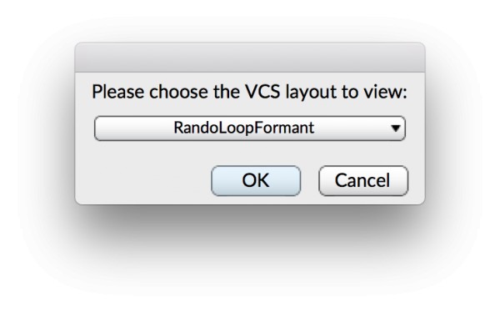The image size is (500, 312).
Task: Click the 'Please choose the VCS layout' label
Action: 250,92
